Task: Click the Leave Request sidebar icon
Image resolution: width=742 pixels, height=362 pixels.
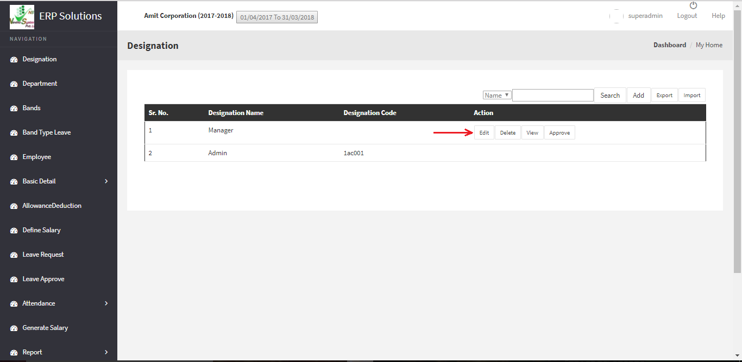Action: click(14, 255)
